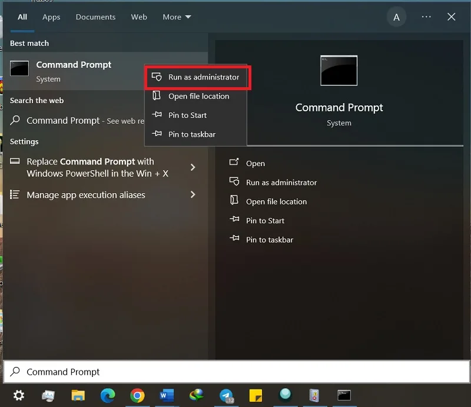Open the teal sphere app in taskbar
The width and height of the screenshot is (471, 407).
tap(286, 395)
